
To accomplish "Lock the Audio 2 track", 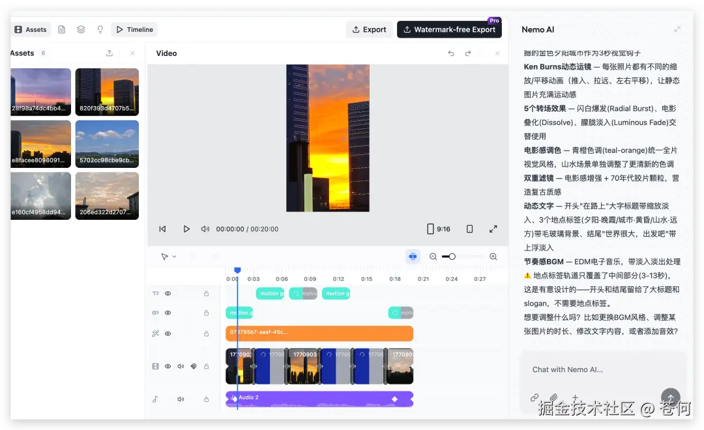I will pos(206,399).
